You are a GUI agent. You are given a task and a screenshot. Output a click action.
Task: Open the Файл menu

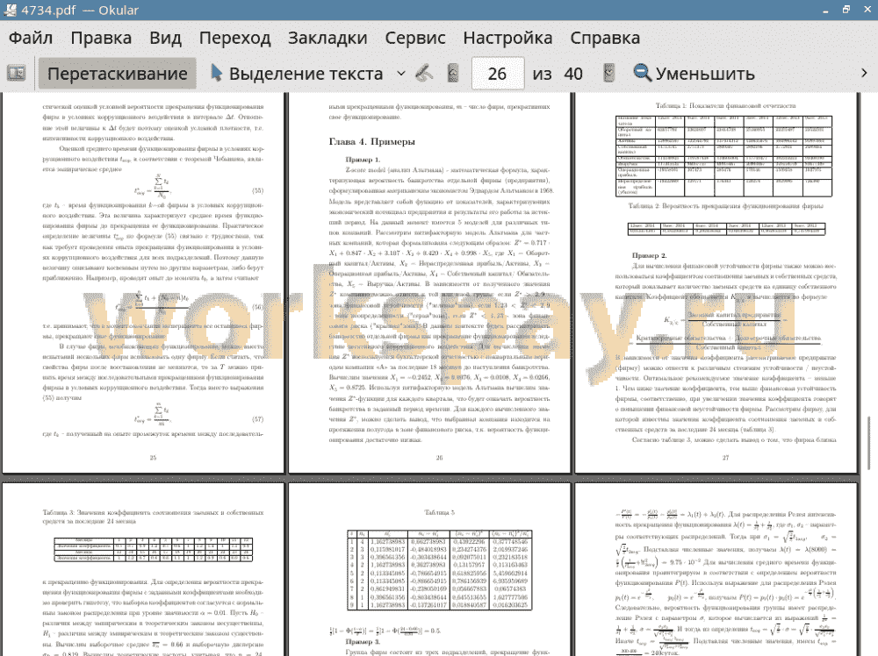coord(31,38)
